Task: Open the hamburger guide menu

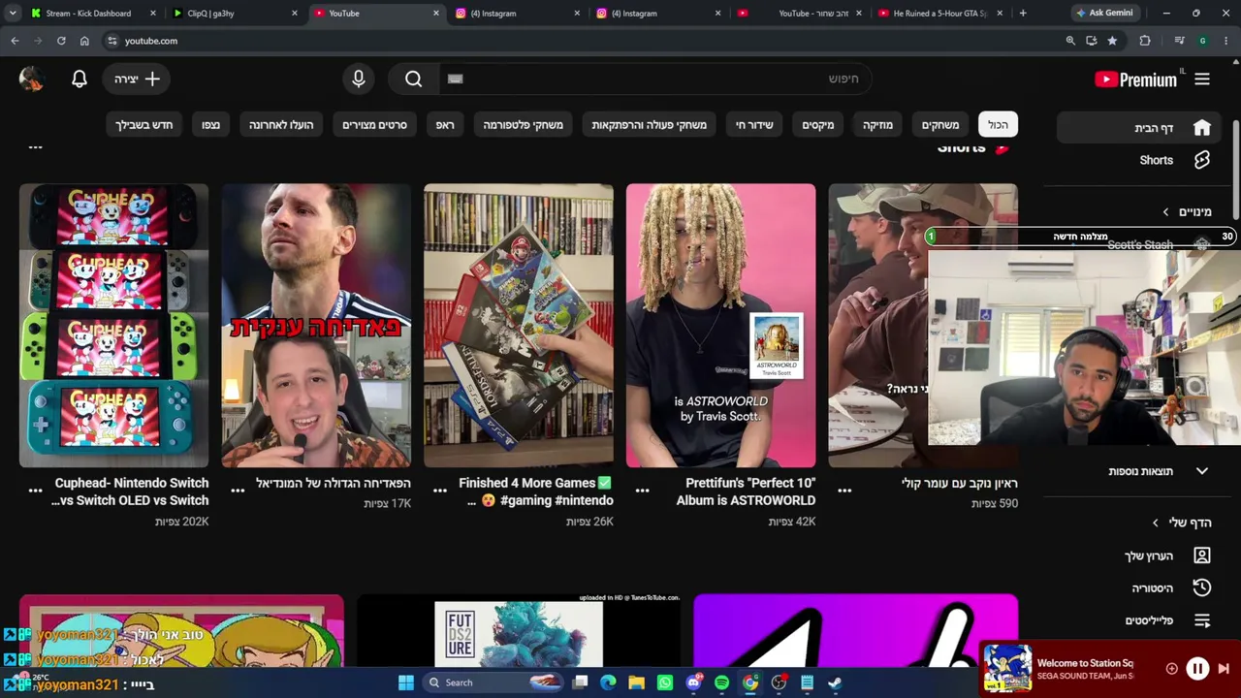Action: 1202,79
